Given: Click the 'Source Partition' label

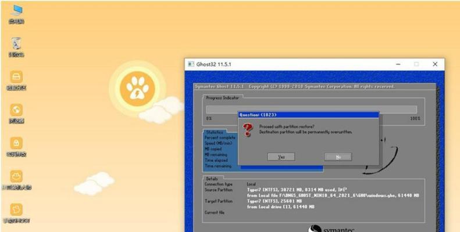Looking at the screenshot, I should pos(219,190).
